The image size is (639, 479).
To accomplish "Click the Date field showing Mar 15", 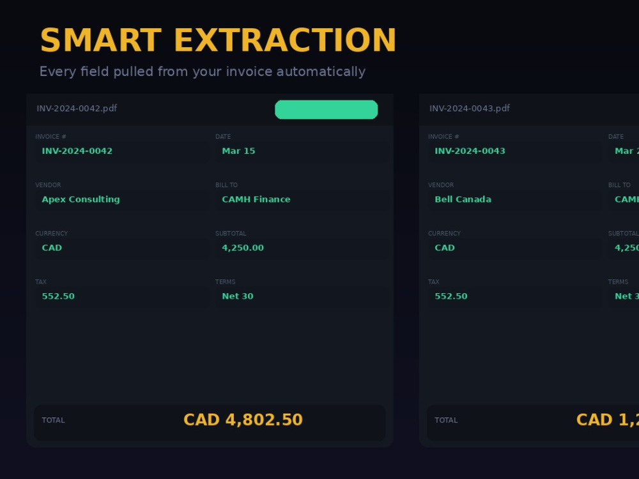I will tap(302, 151).
